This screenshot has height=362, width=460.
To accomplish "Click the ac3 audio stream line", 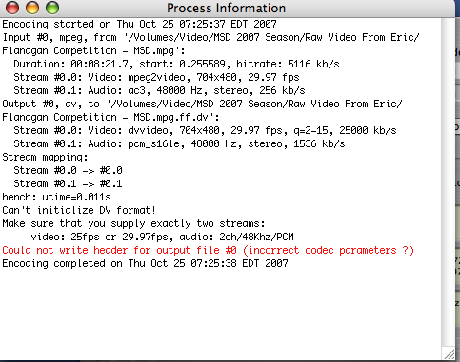I will [159, 90].
